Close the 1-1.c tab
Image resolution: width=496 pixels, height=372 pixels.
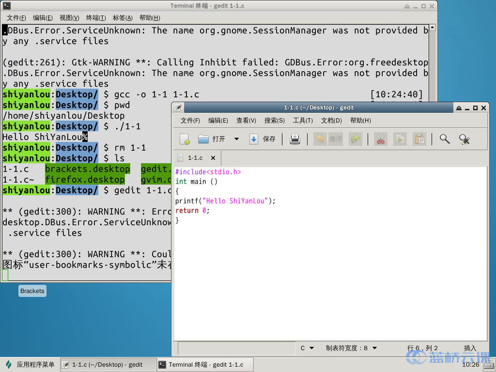coord(213,158)
